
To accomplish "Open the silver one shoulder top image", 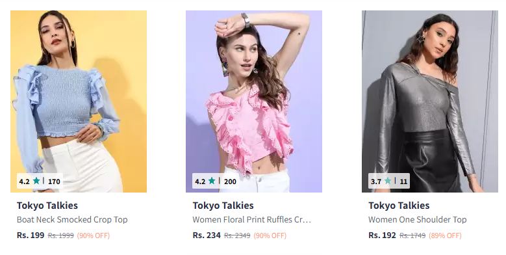I will click(x=430, y=101).
